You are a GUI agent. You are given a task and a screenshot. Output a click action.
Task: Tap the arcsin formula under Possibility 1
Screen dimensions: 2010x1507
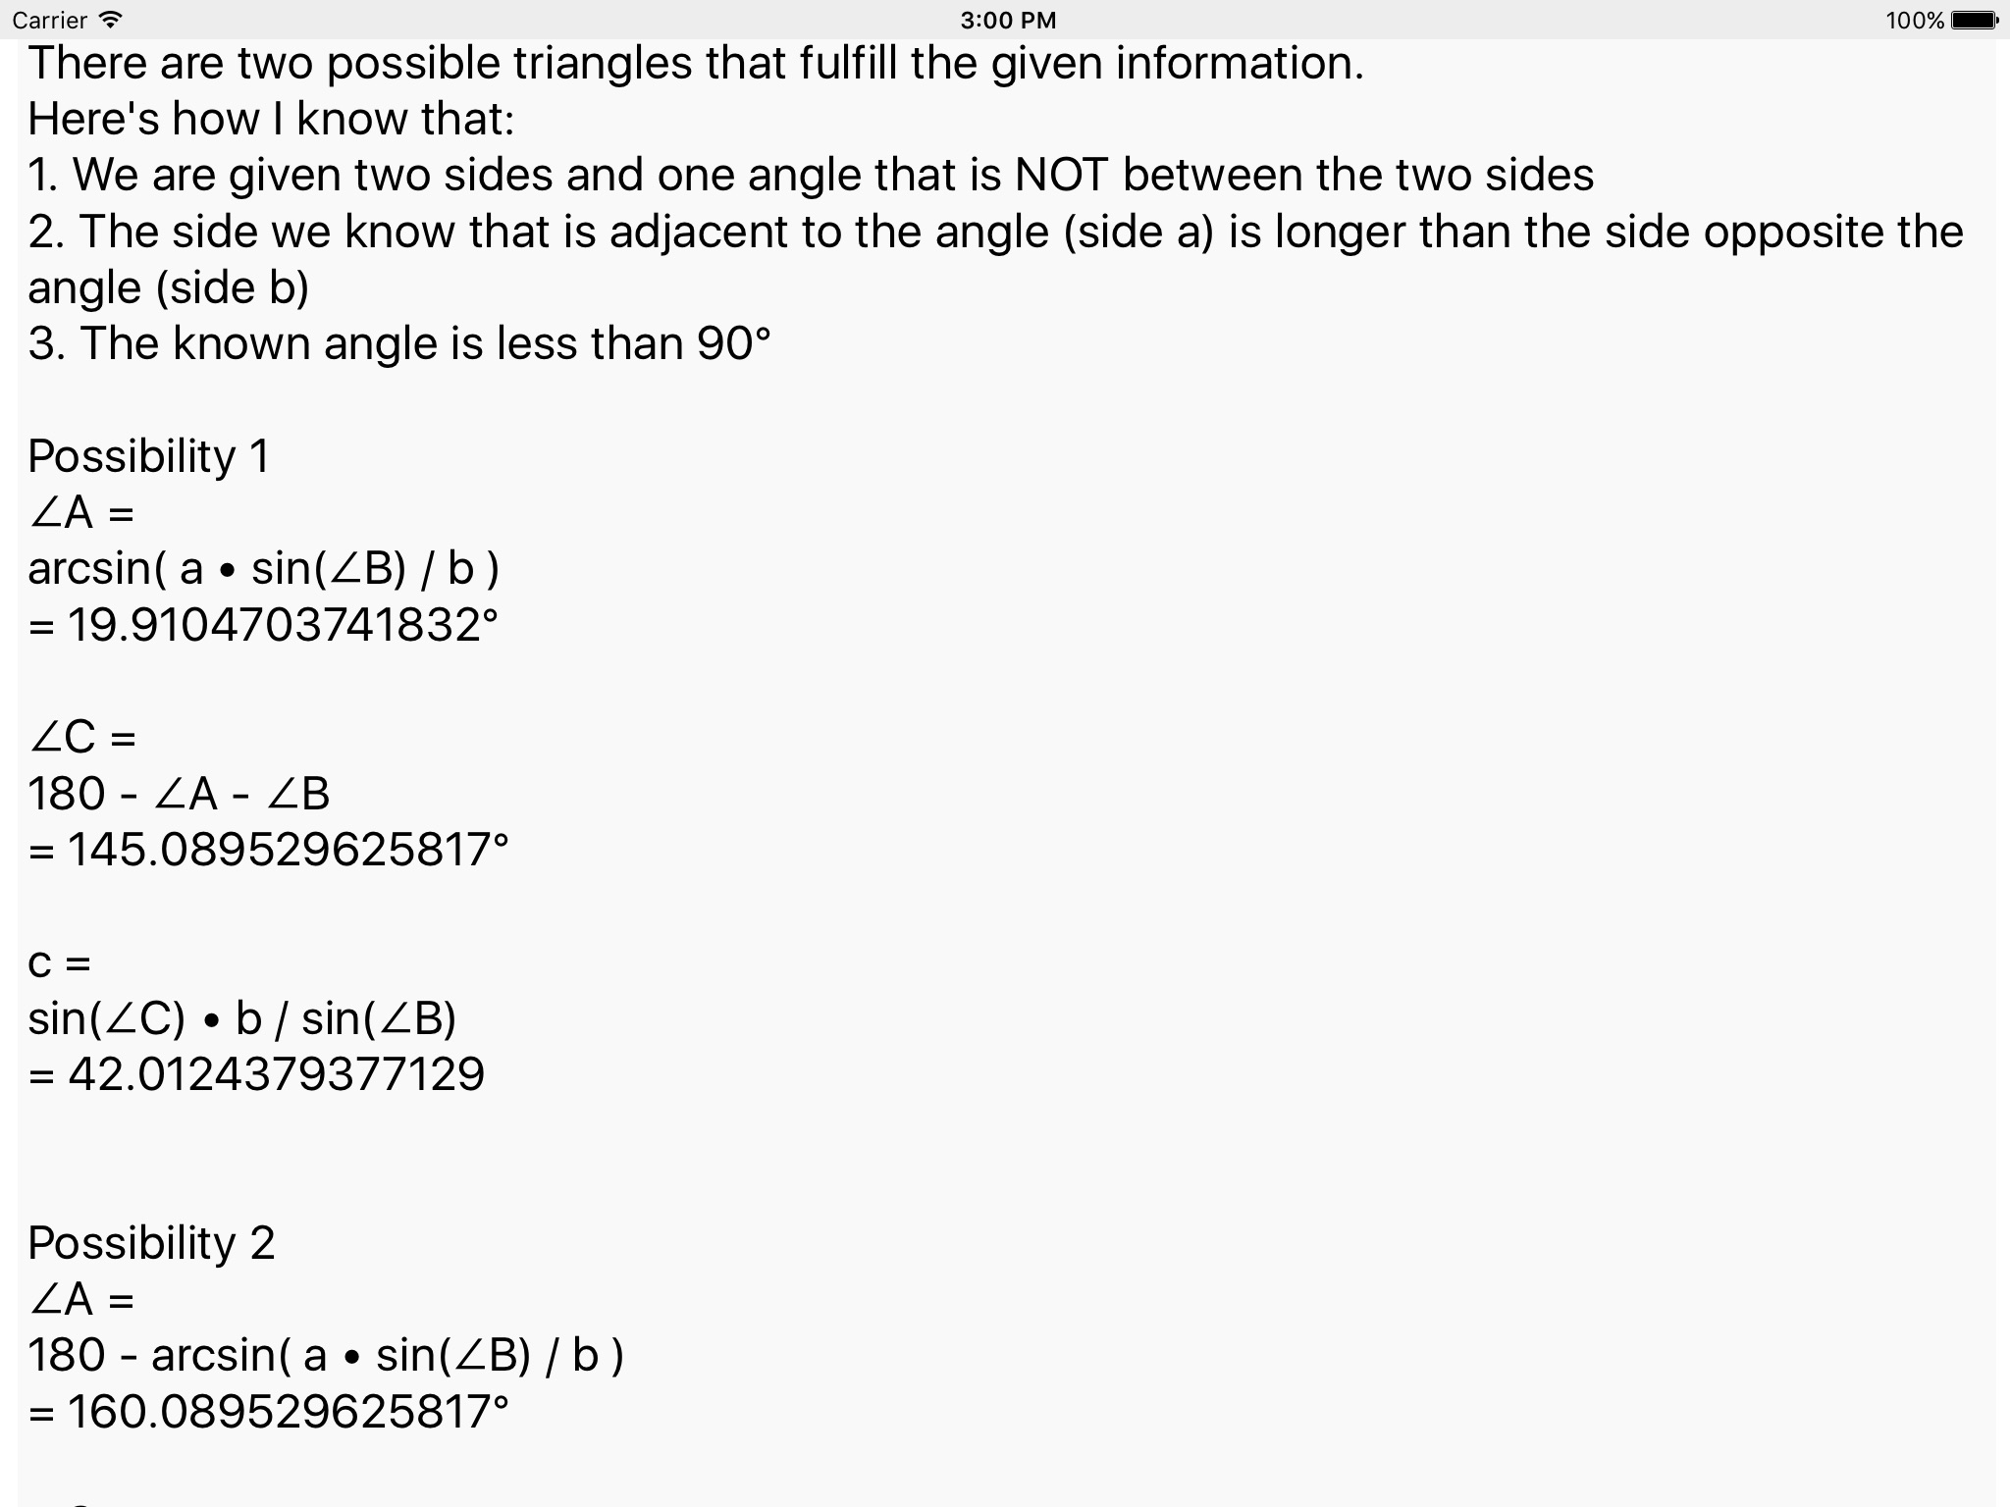coord(263,569)
